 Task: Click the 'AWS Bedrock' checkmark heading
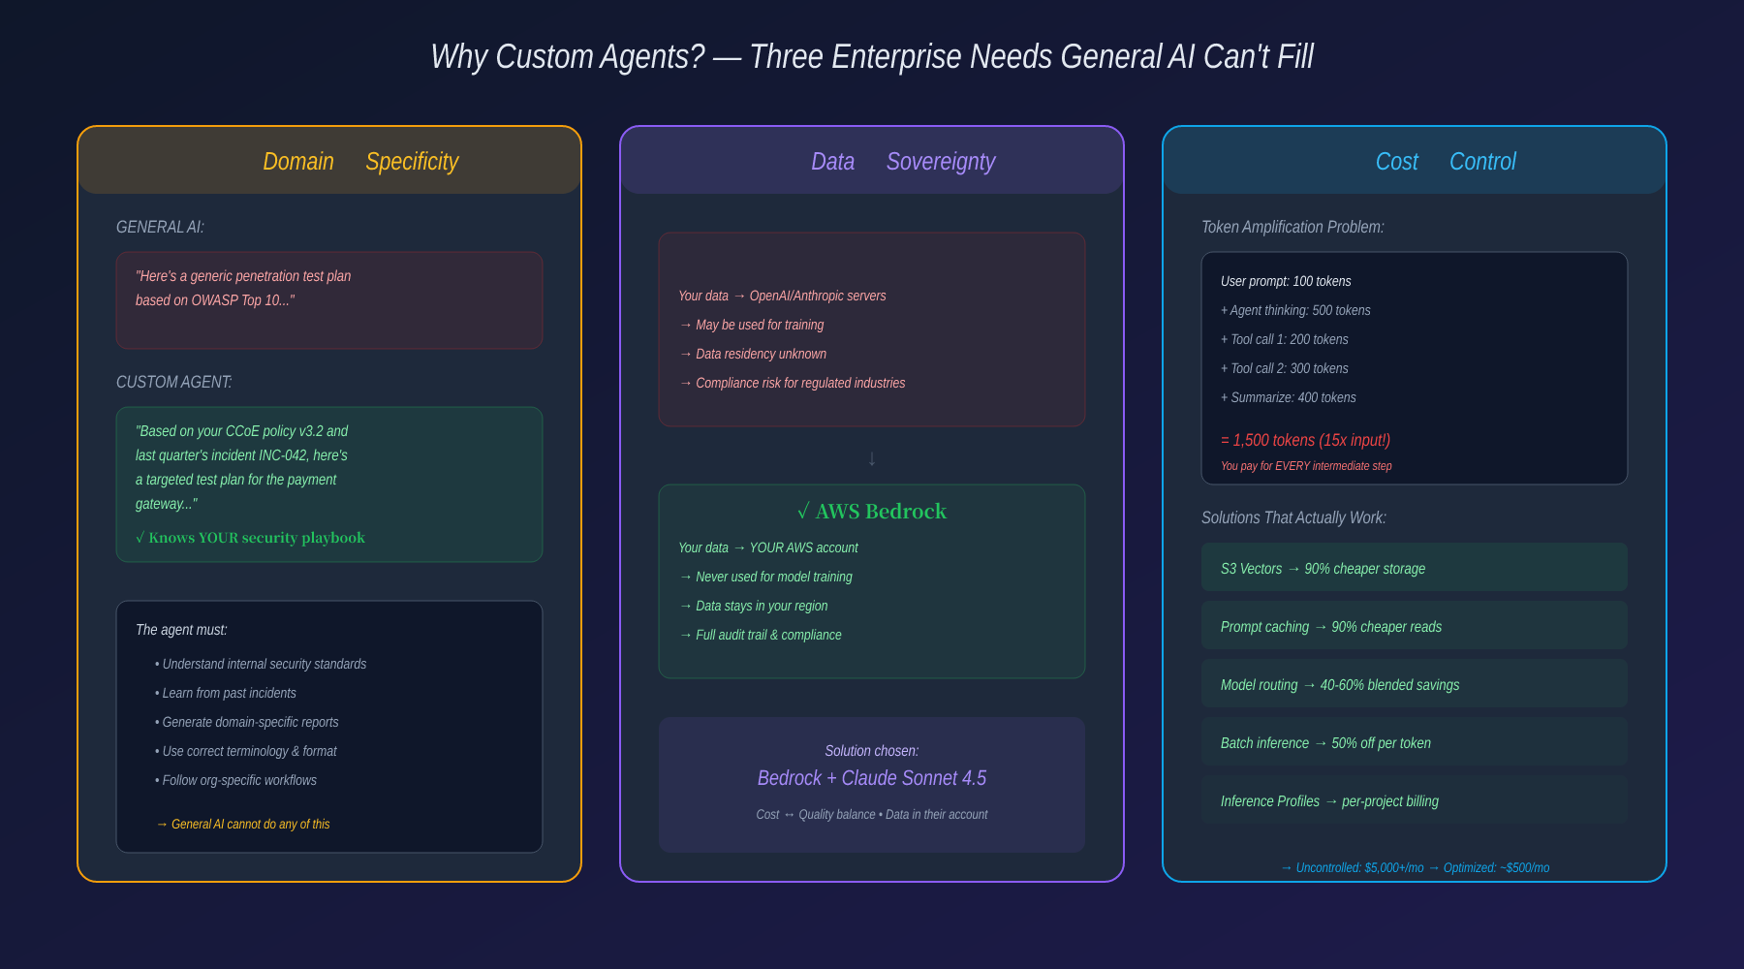(872, 512)
